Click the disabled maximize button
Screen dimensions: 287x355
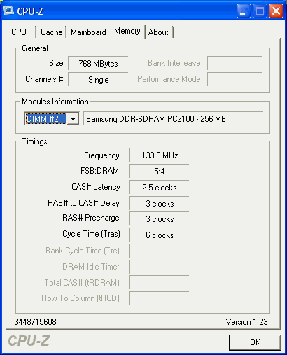(x=260, y=11)
